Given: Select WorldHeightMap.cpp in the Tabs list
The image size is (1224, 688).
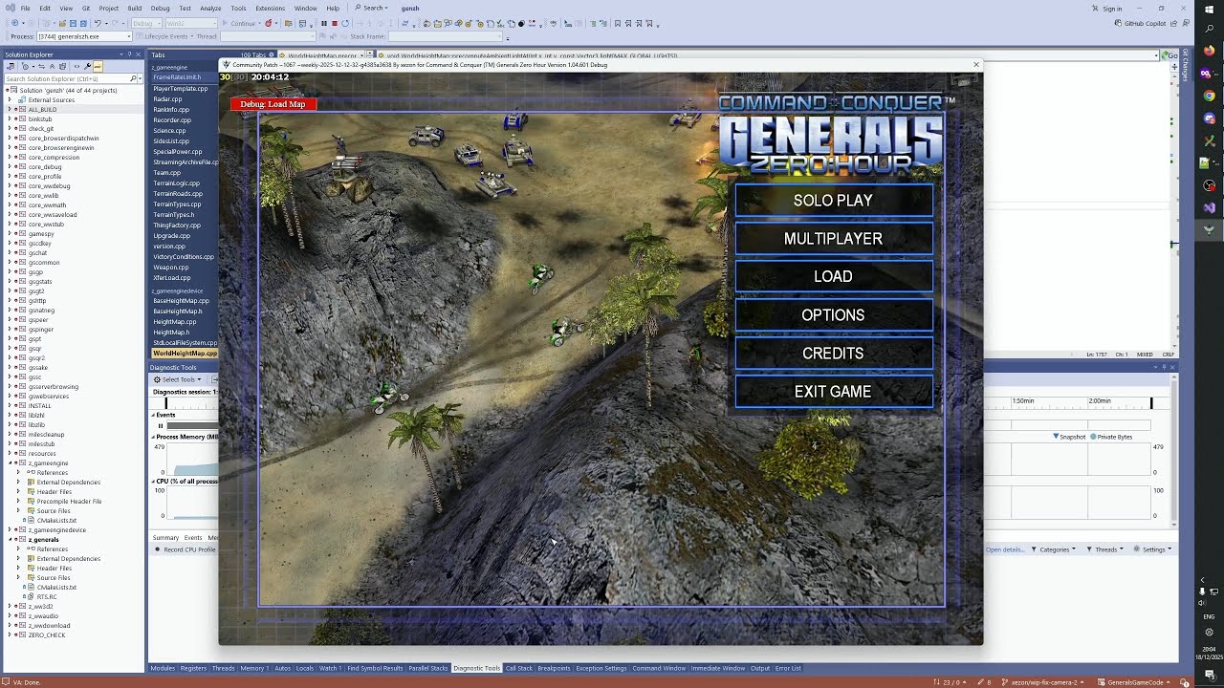Looking at the screenshot, I should pyautogui.click(x=185, y=354).
